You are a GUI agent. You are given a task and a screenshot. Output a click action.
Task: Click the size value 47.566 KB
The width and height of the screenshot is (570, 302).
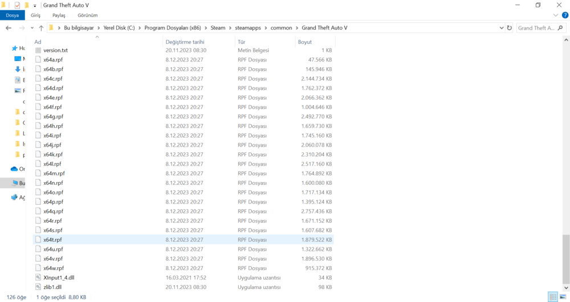(320, 60)
